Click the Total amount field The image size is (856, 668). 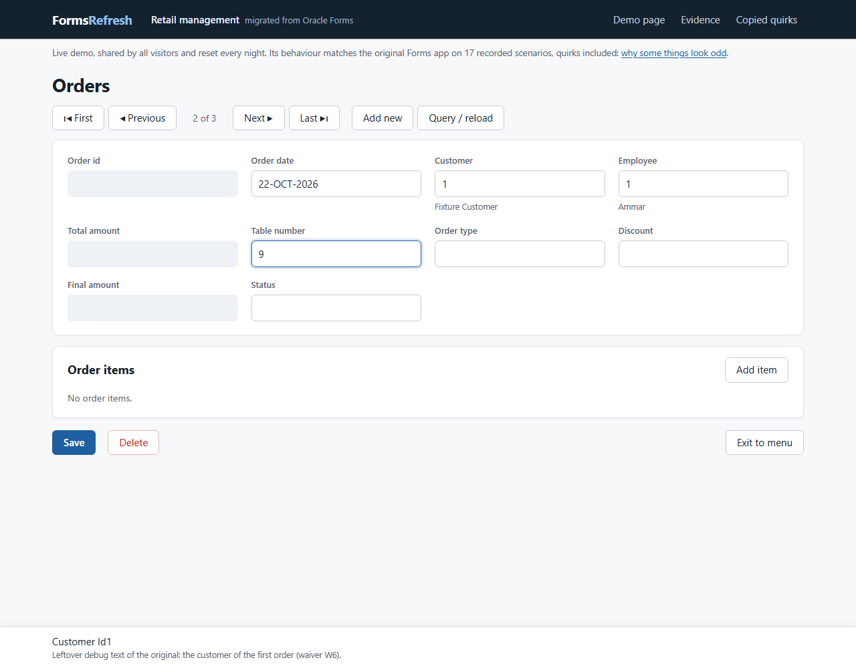(x=152, y=254)
